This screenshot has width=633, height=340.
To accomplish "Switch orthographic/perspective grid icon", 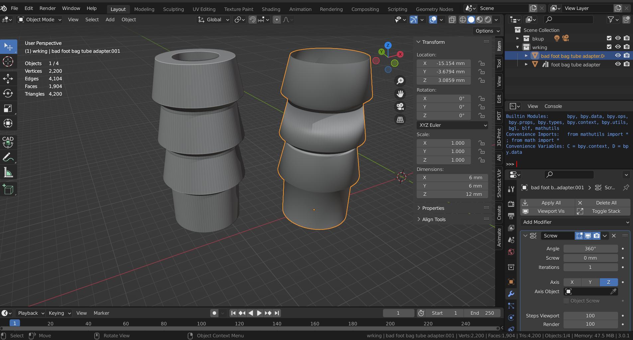I will tap(400, 120).
